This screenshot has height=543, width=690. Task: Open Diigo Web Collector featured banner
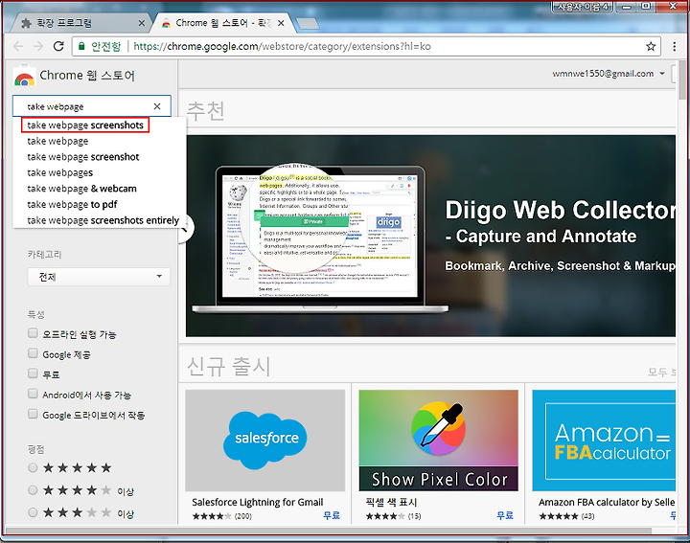[x=431, y=236]
